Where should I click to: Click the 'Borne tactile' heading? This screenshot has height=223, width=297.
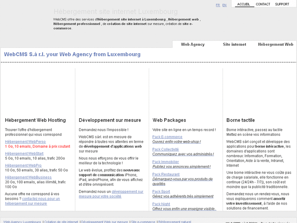pos(241,120)
